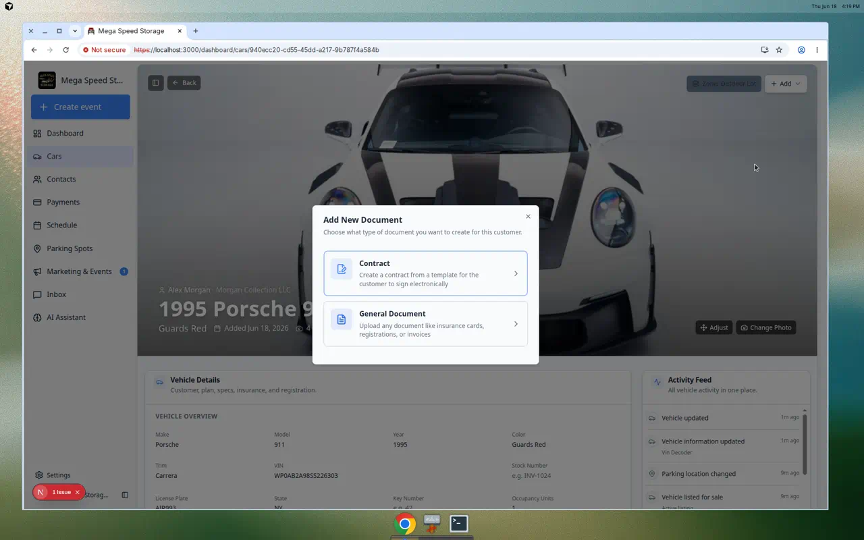This screenshot has width=864, height=540.
Task: Click the browser address bar URL
Action: point(256,50)
